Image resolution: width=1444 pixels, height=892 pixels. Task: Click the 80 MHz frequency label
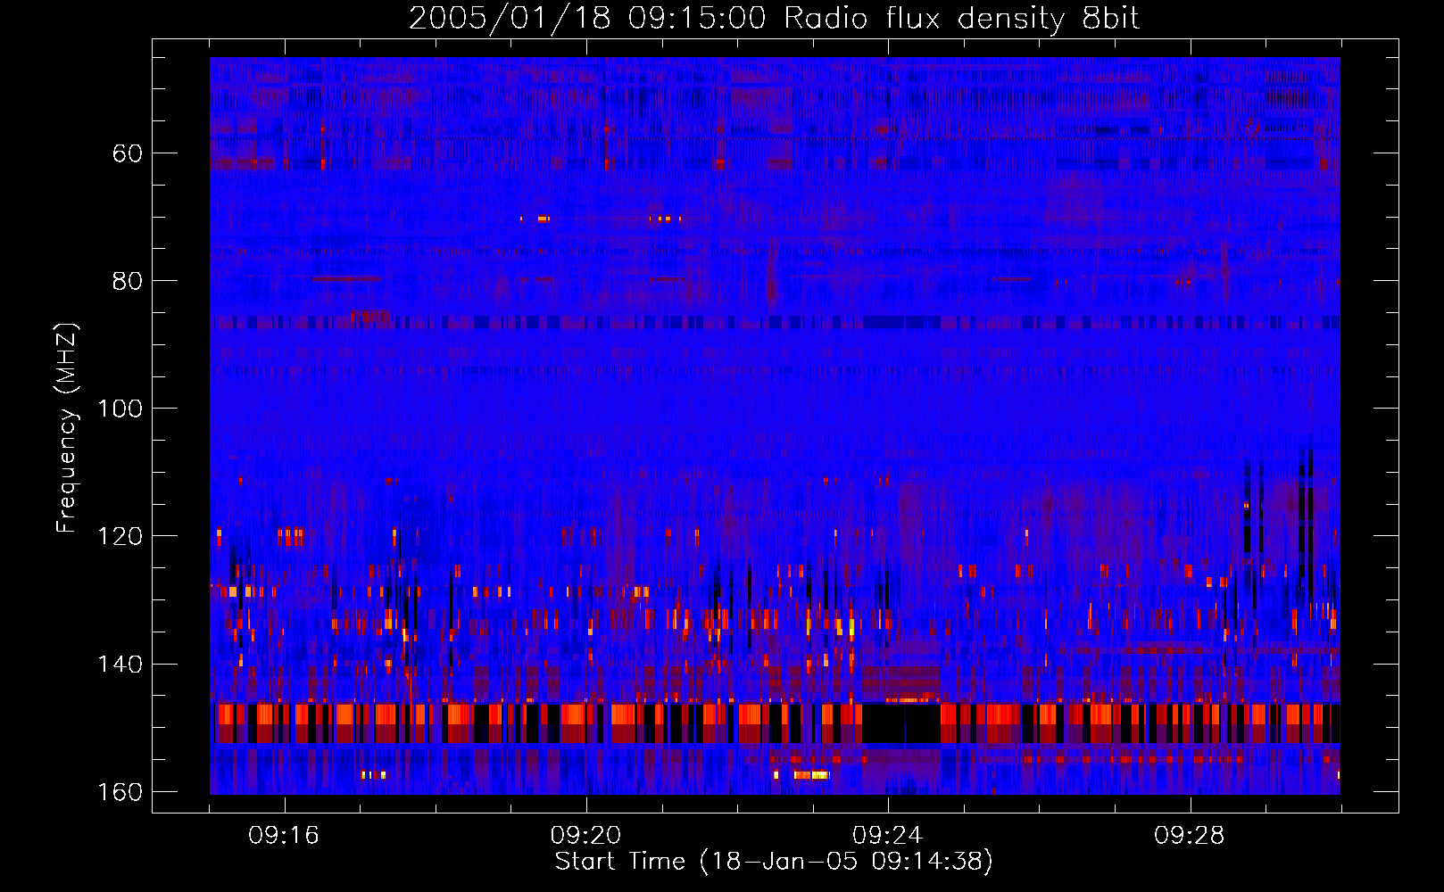128,281
